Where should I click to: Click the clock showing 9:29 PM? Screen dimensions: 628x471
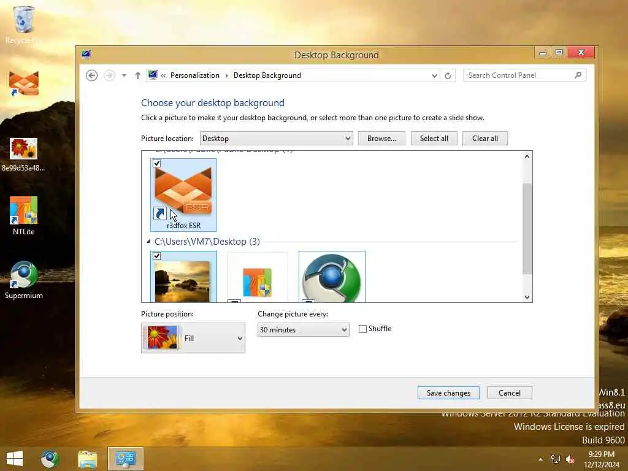601,454
